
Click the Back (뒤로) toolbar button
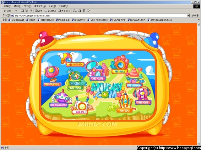7,11
